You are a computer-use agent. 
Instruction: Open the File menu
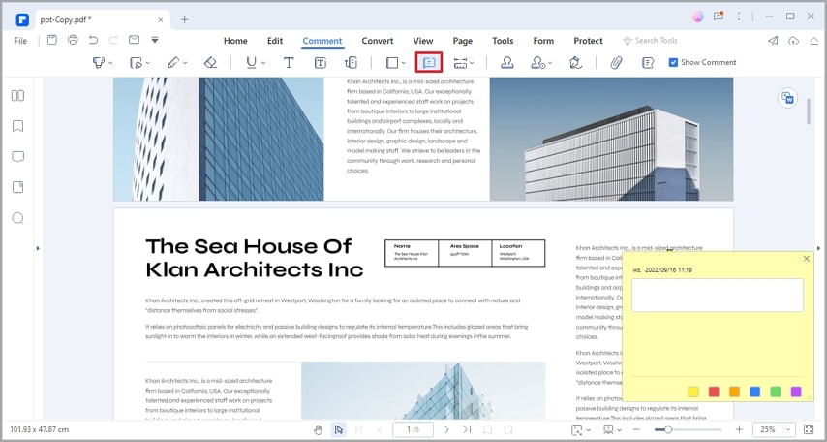[20, 41]
